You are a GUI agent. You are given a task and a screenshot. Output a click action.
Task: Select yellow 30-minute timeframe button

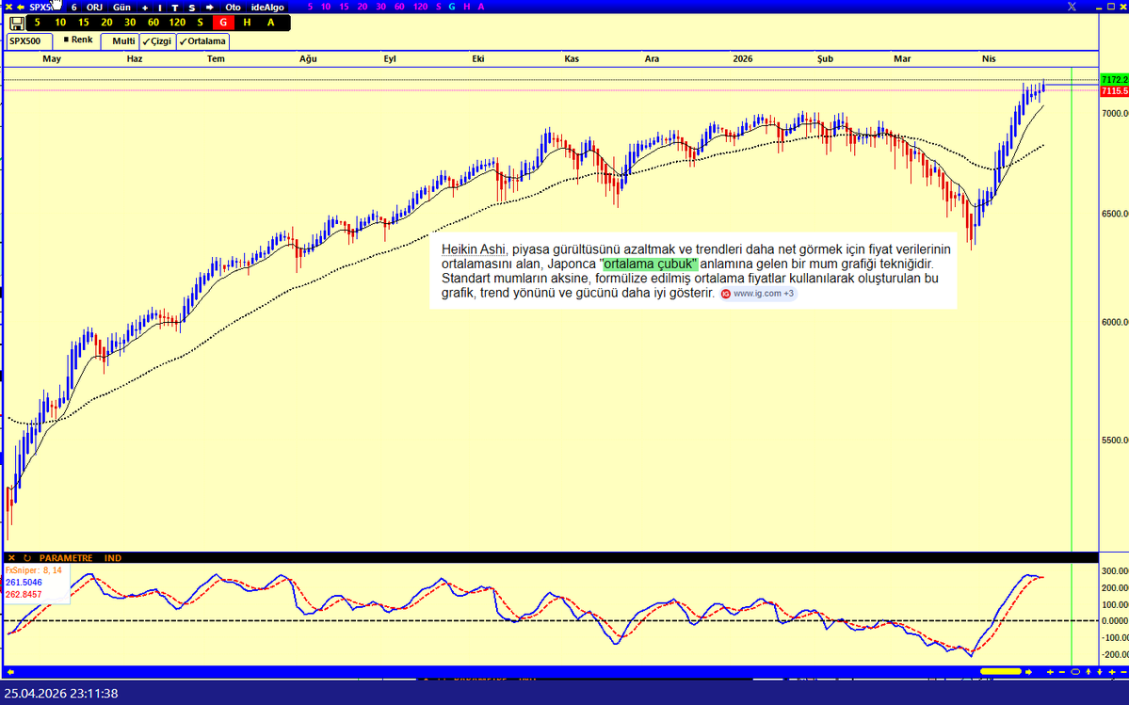click(130, 23)
